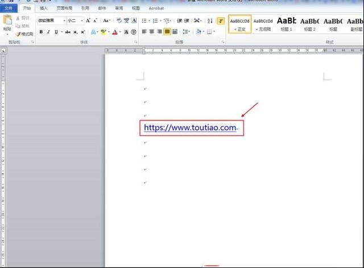The image size is (364, 268).
Task: Click the Strikethrough (abc) icon
Action: tap(68, 32)
